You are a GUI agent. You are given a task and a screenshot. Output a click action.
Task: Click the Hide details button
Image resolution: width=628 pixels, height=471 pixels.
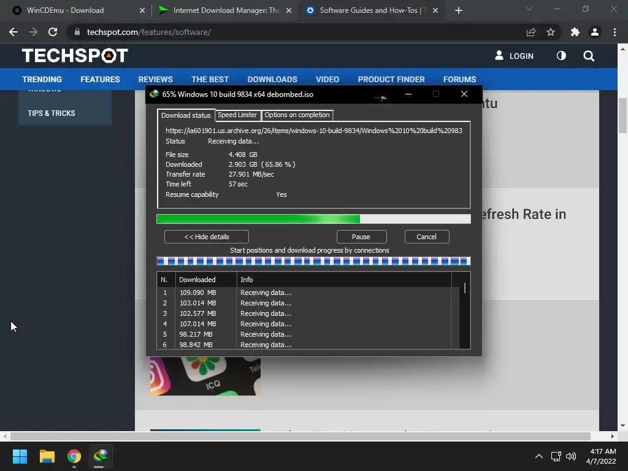[207, 237]
